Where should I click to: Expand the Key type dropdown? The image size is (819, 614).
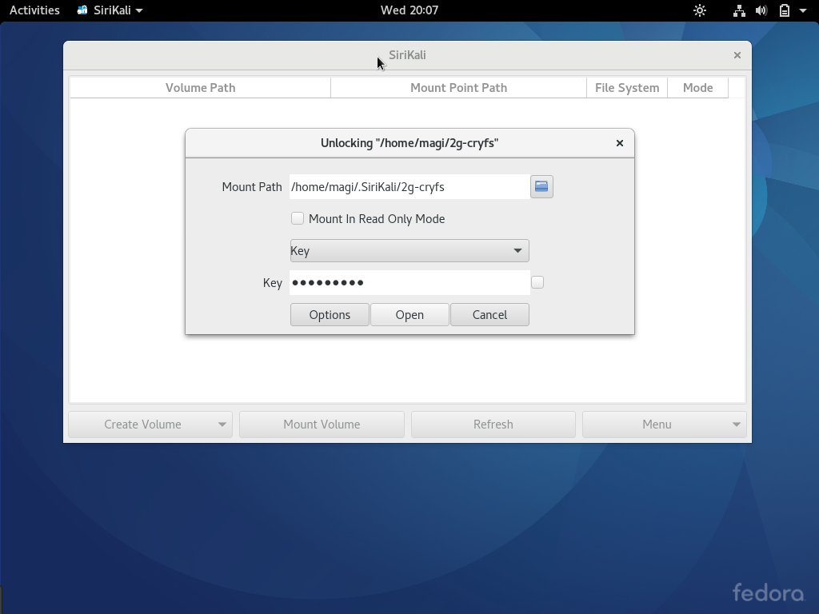tap(409, 250)
